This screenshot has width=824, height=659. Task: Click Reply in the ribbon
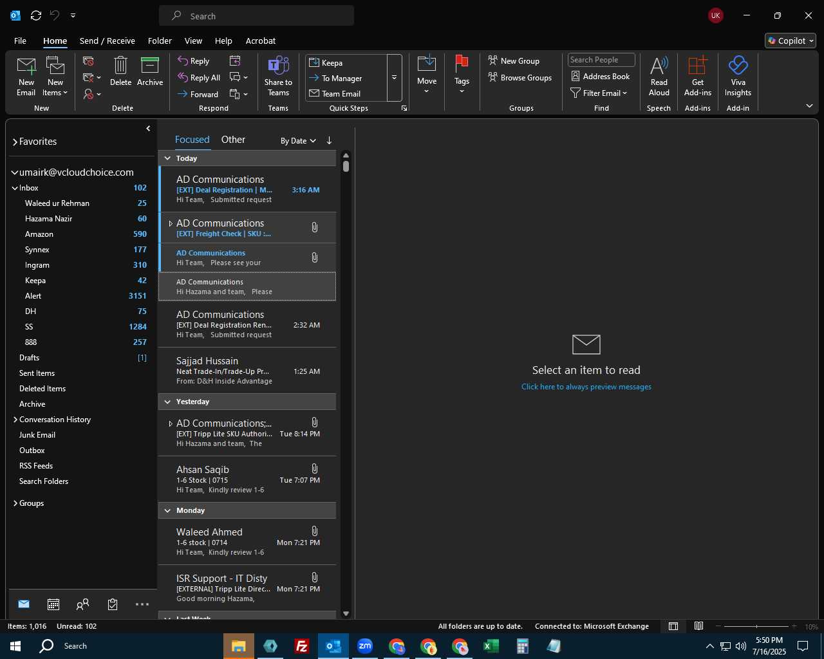(x=194, y=61)
